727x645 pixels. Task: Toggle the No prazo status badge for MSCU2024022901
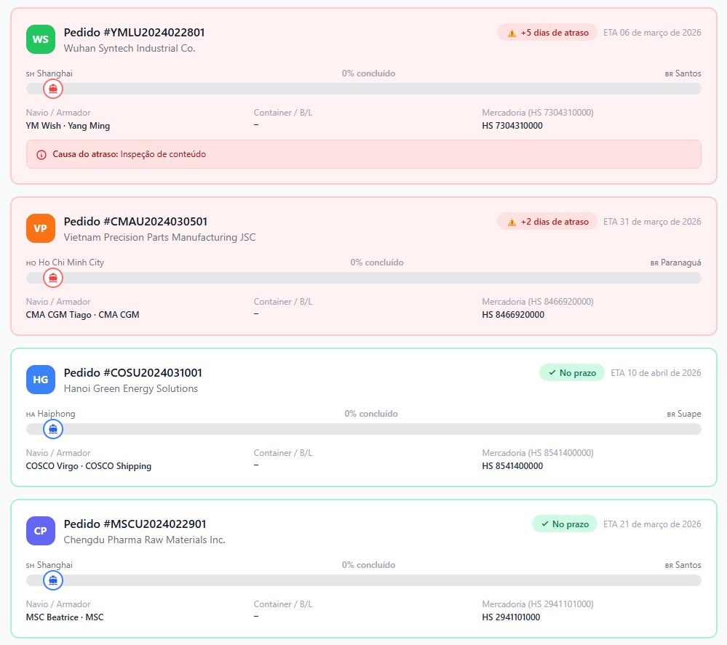coord(565,524)
